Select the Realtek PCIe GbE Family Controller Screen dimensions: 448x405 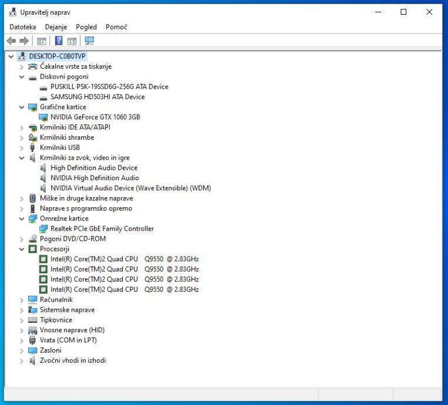point(102,229)
